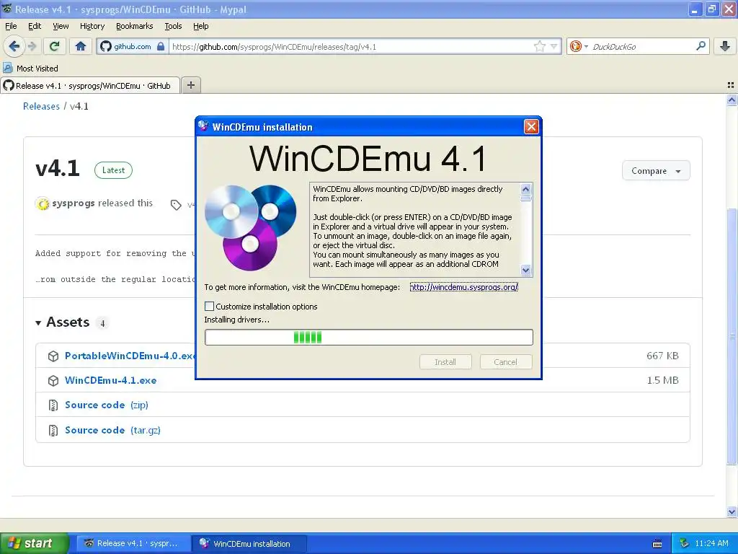Click the 667 KB file size text
This screenshot has width=738, height=554.
(662, 356)
